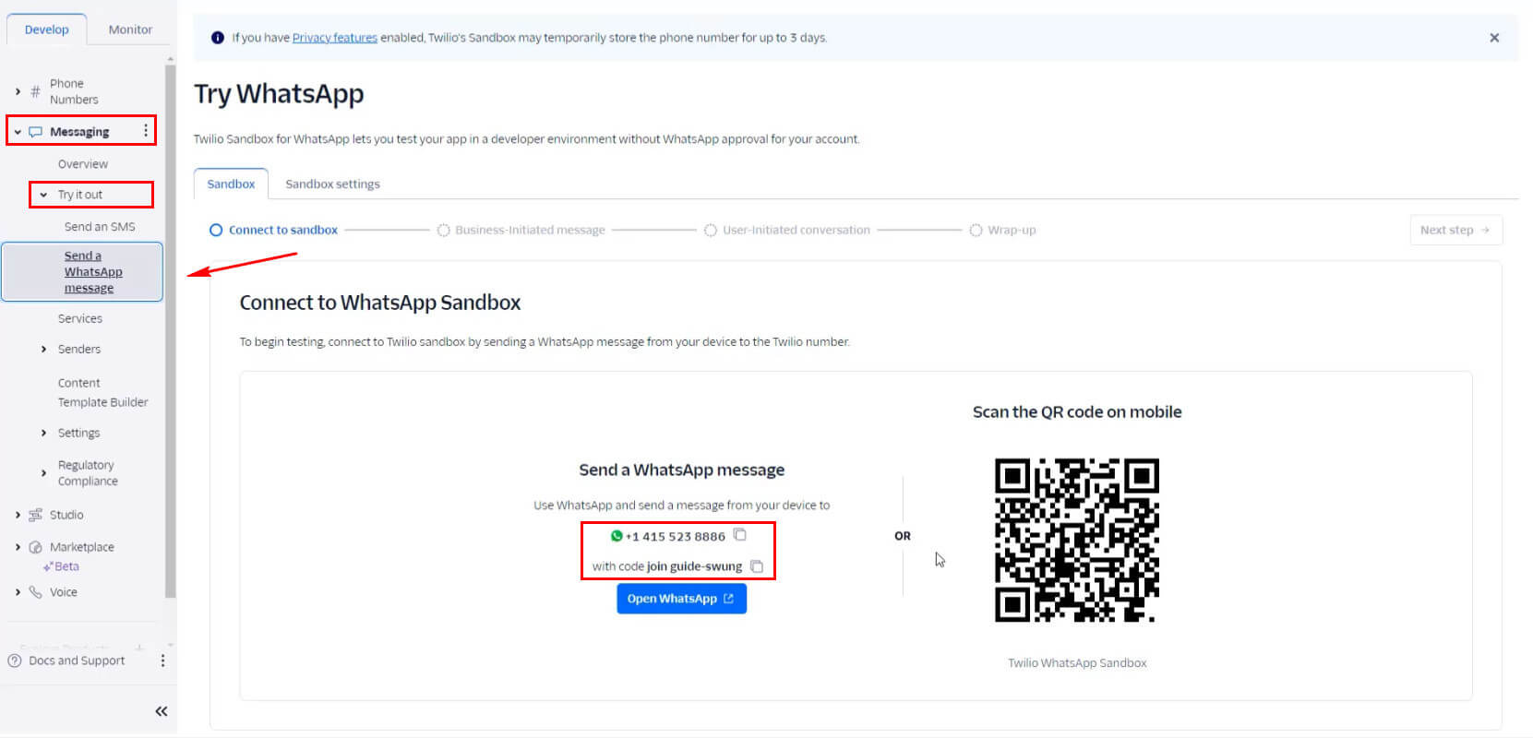Click the Voice phone icon
The width and height of the screenshot is (1533, 738).
click(x=35, y=592)
